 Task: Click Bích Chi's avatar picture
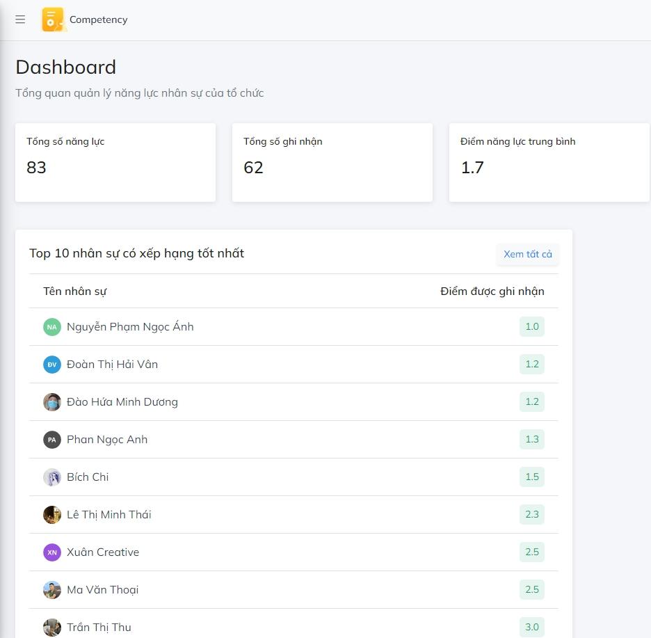[52, 477]
